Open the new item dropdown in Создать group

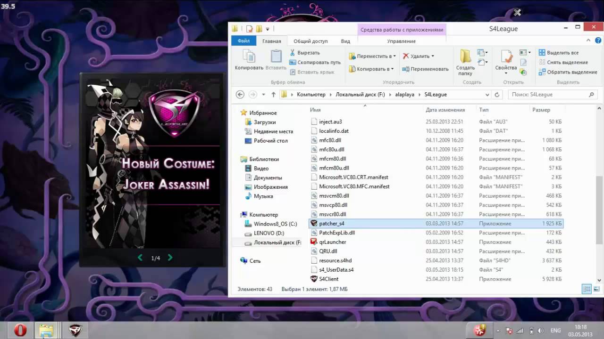[482, 52]
